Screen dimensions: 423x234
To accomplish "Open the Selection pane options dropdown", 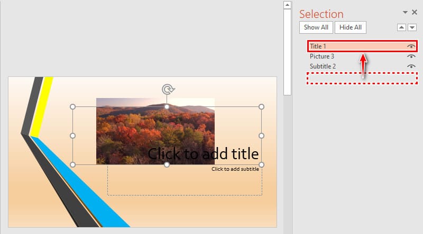I will [x=405, y=12].
